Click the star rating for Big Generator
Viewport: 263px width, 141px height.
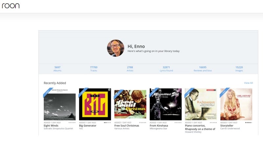coord(107,122)
